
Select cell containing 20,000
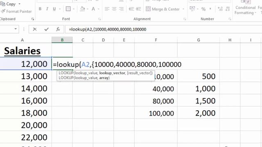(x=26, y=125)
